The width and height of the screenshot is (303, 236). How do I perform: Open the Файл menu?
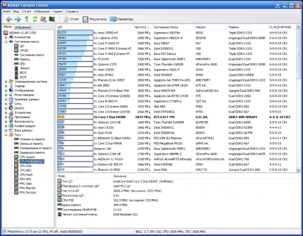point(7,11)
